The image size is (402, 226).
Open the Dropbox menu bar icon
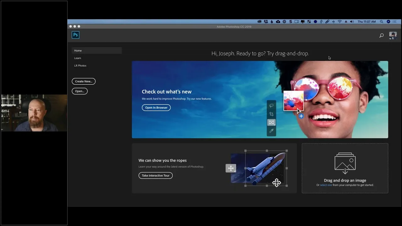(x=266, y=22)
